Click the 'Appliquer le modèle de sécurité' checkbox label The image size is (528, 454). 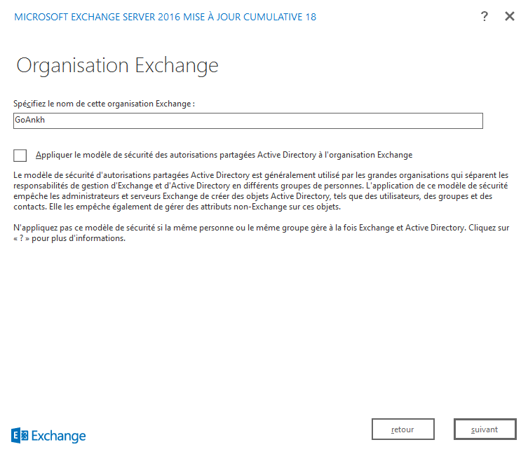224,155
